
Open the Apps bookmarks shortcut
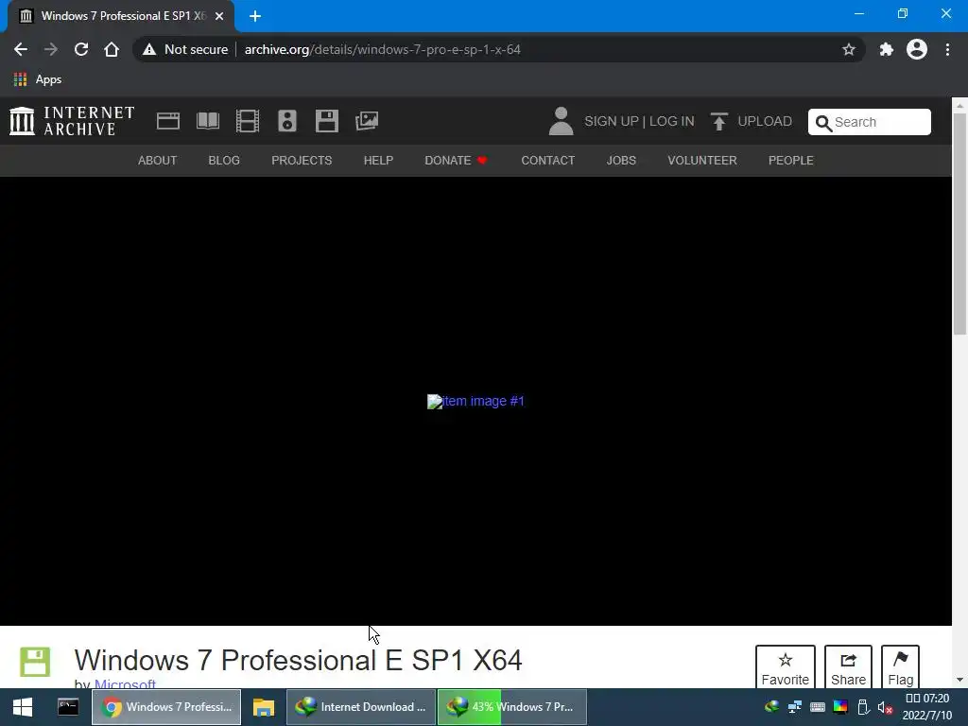[38, 79]
